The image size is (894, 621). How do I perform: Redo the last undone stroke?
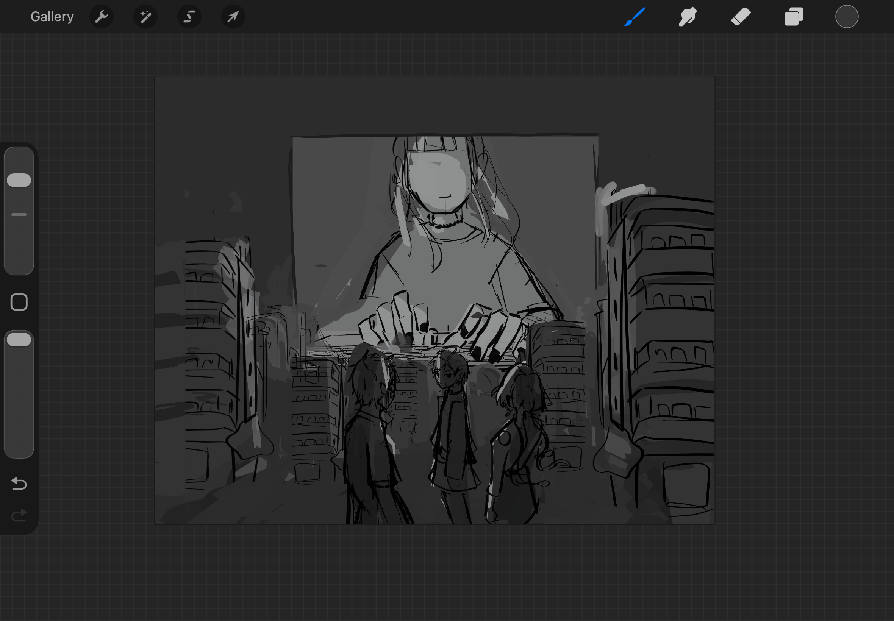[x=19, y=516]
